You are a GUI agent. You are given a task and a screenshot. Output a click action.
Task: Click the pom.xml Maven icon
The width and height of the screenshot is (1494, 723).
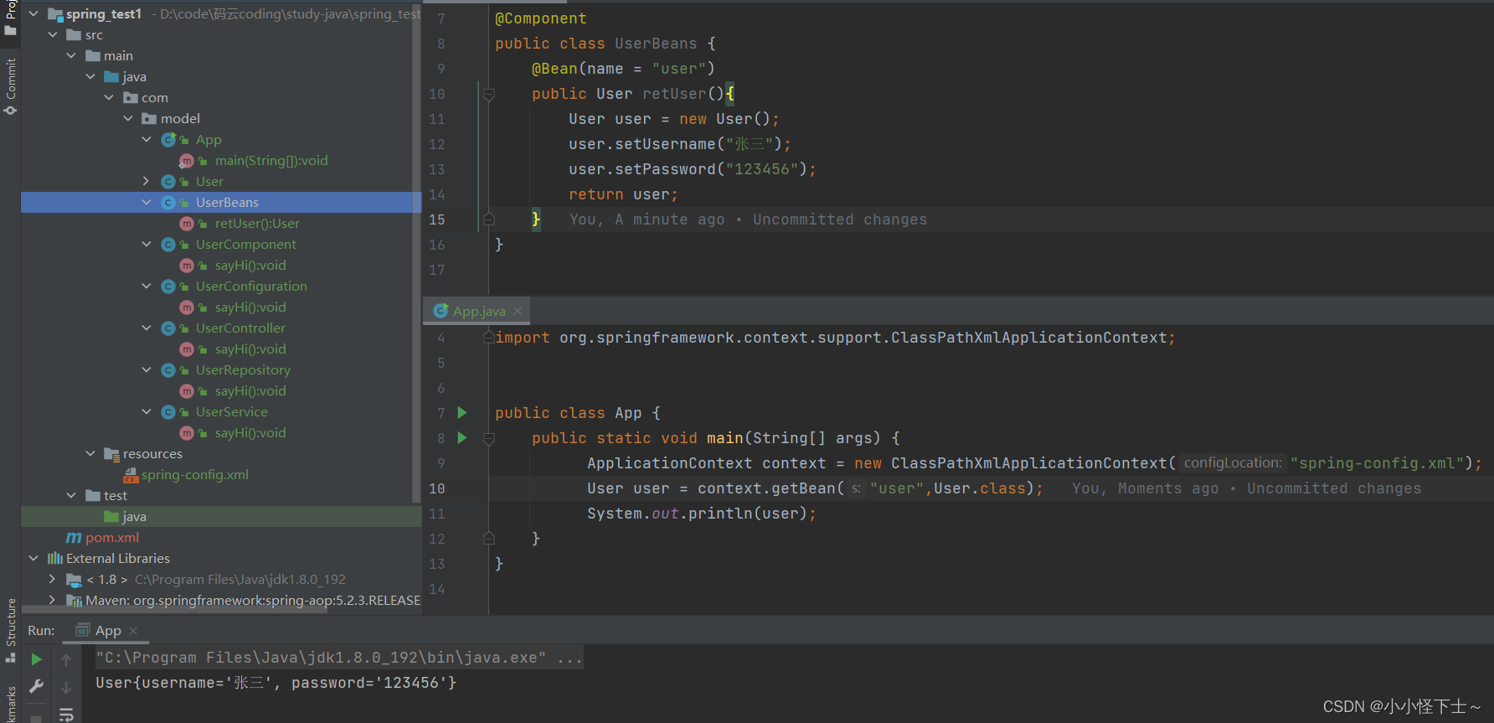[74, 538]
